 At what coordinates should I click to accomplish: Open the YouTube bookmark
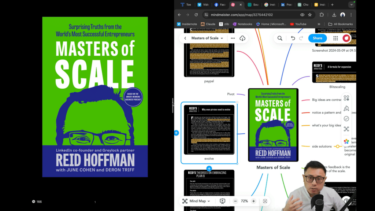pos(298,24)
